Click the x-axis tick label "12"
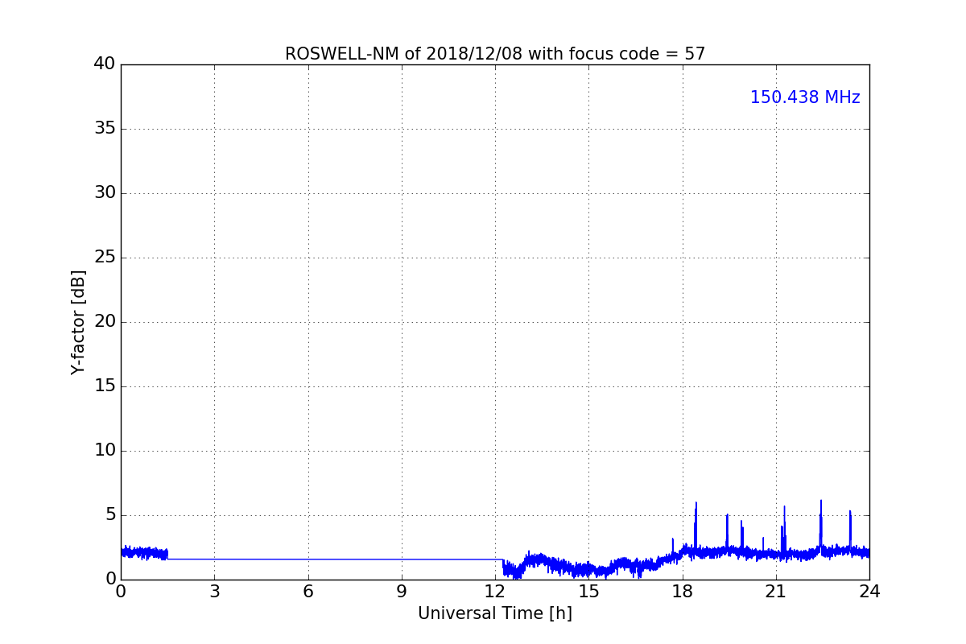 click(x=495, y=592)
